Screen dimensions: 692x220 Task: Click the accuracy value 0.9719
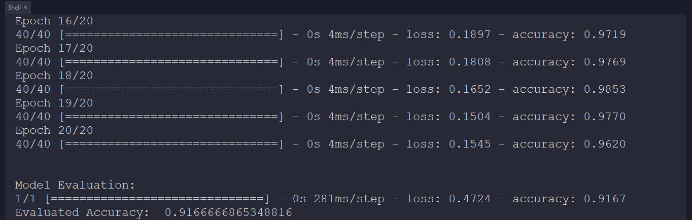[x=605, y=34]
